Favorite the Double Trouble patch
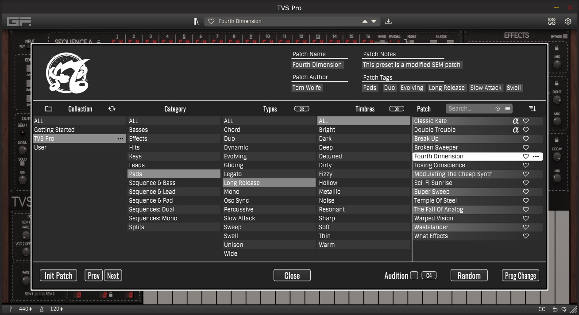This screenshot has width=579, height=315. click(x=526, y=130)
